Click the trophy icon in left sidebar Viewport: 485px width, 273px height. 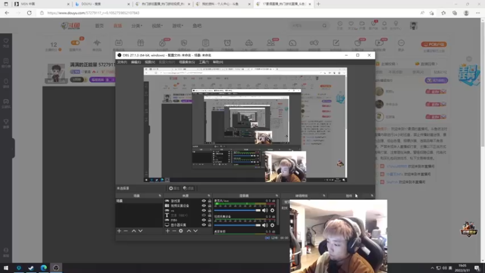[x=6, y=121]
